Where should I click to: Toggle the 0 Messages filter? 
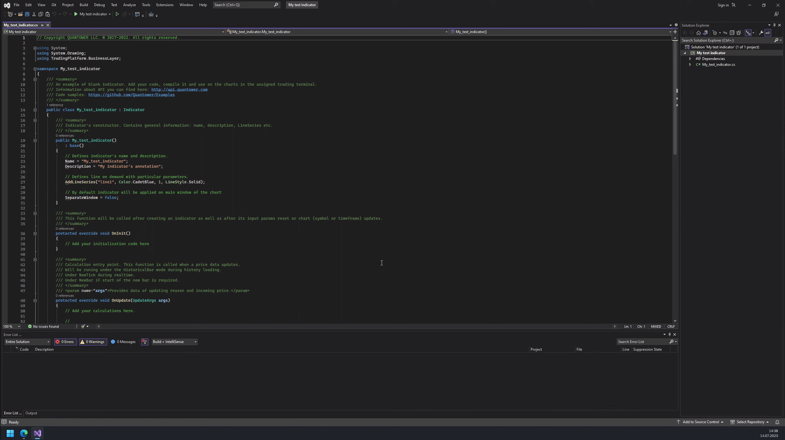point(123,342)
